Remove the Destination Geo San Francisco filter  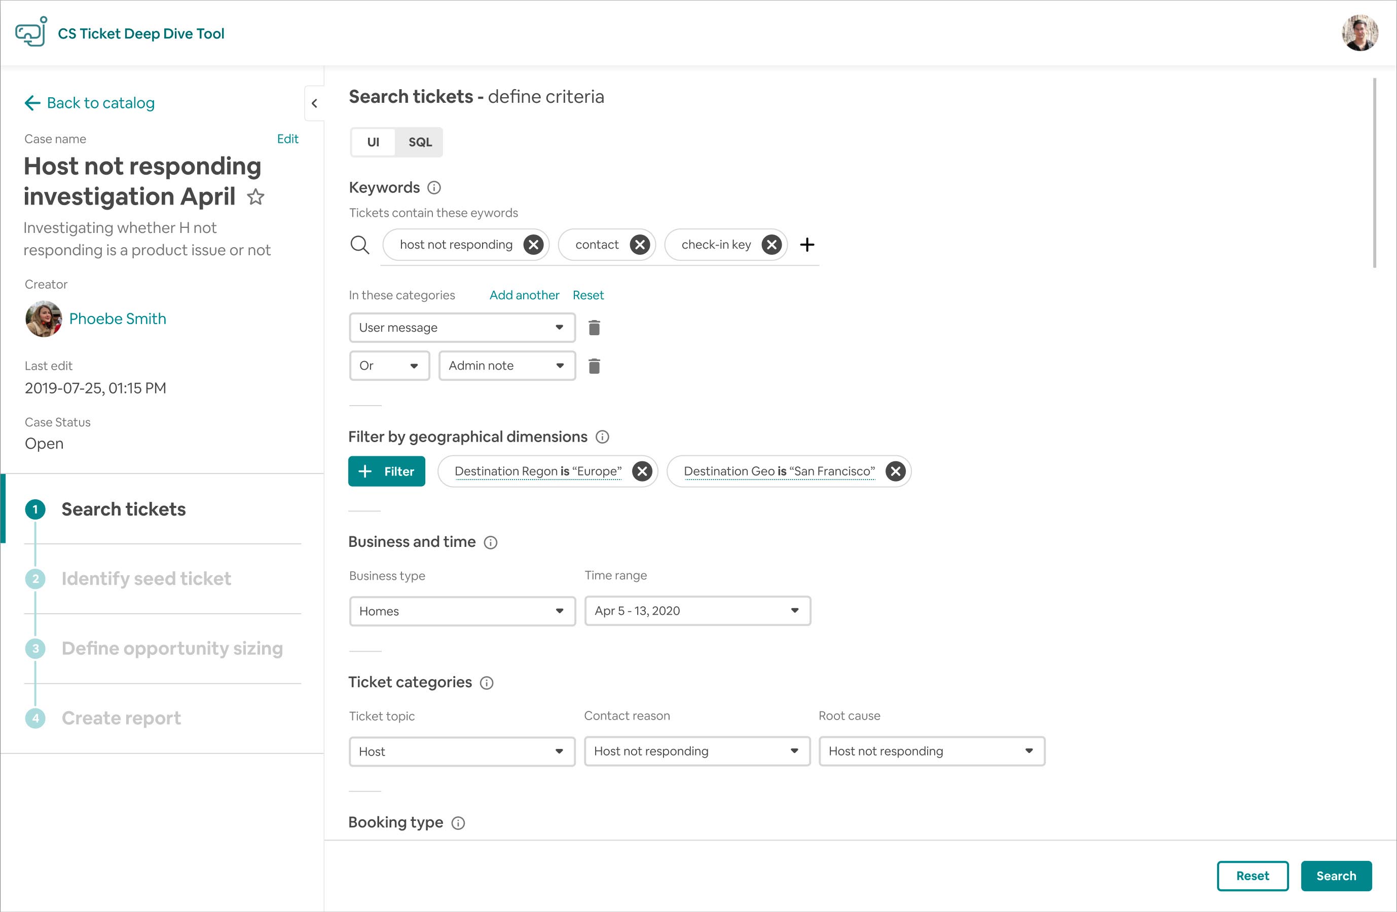pyautogui.click(x=895, y=471)
